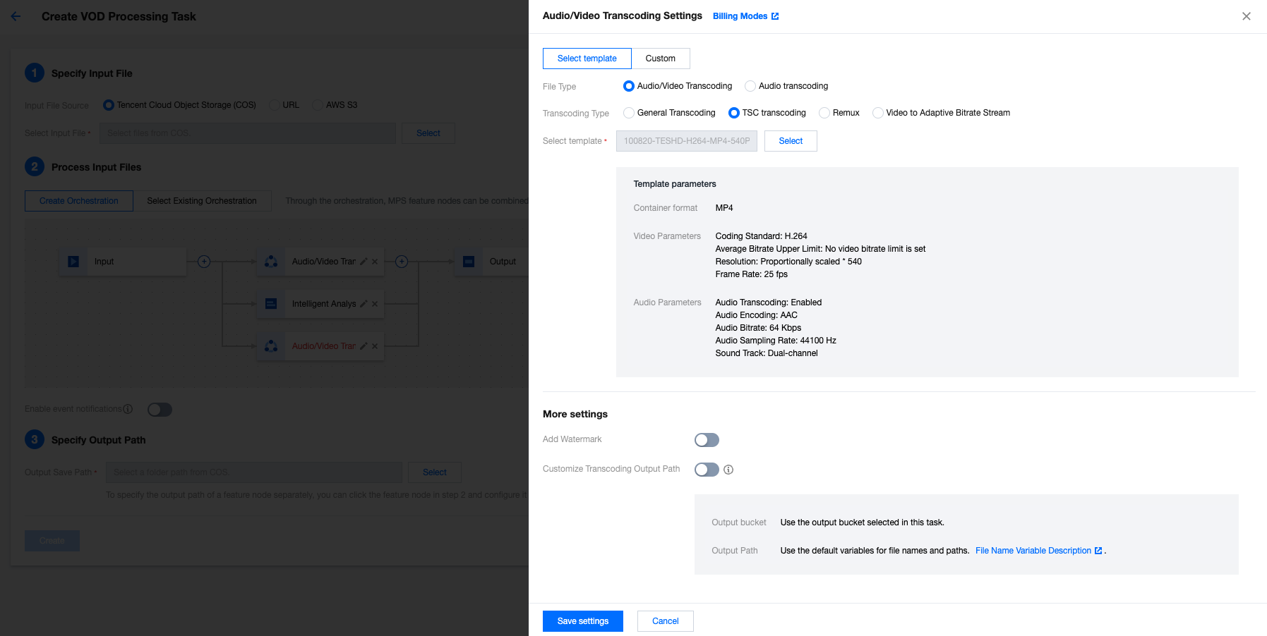
Task: Close the Audio/Video Transcoding Settings panel
Action: click(x=1246, y=16)
